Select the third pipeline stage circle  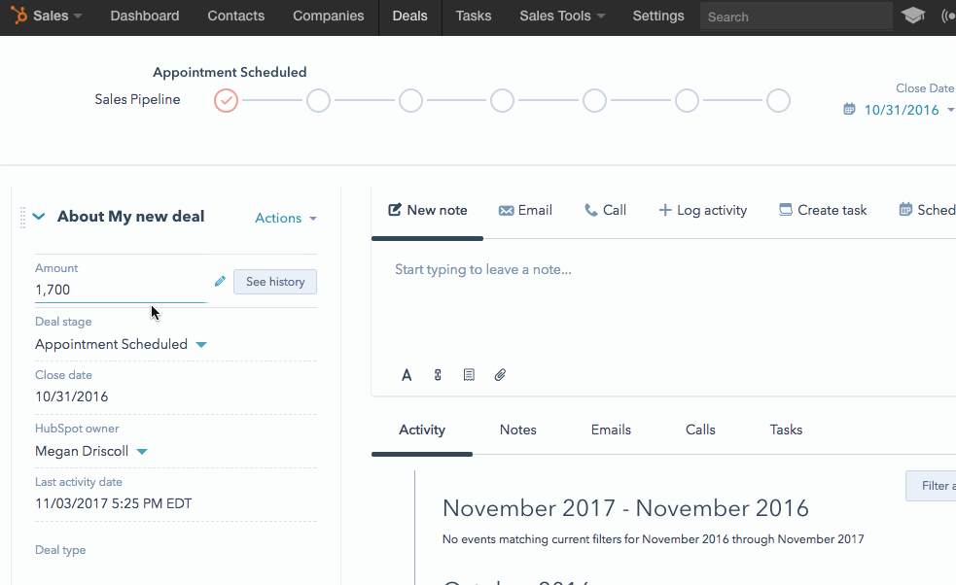(x=411, y=100)
